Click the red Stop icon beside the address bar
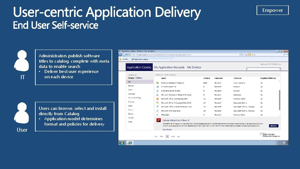This screenshot has width=300, height=169. point(246,55)
